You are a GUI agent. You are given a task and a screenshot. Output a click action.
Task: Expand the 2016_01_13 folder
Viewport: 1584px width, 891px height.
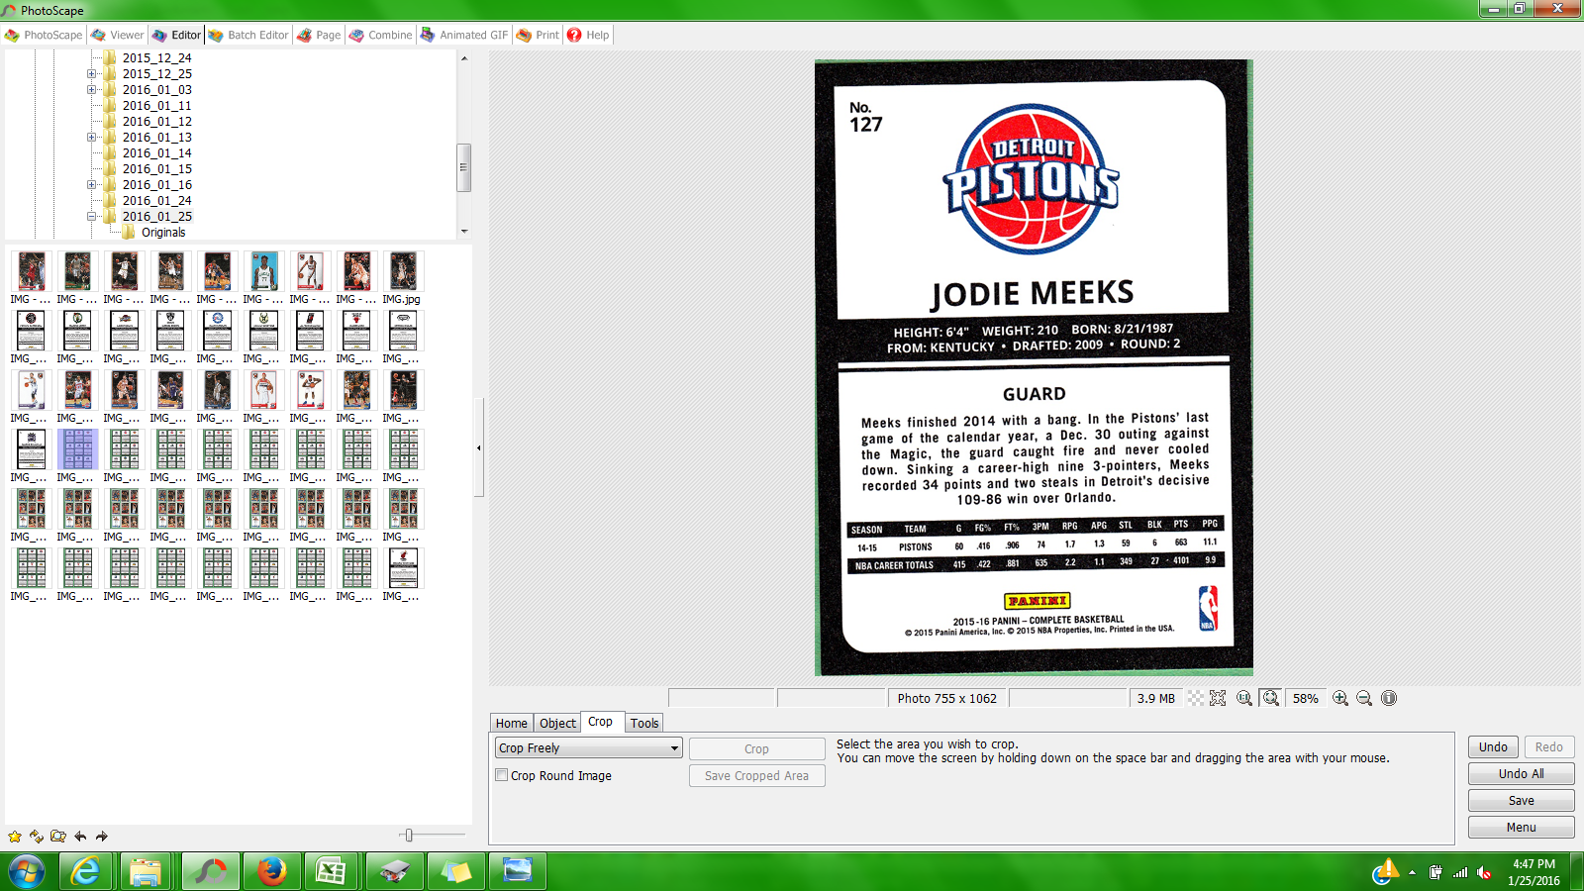(x=91, y=137)
